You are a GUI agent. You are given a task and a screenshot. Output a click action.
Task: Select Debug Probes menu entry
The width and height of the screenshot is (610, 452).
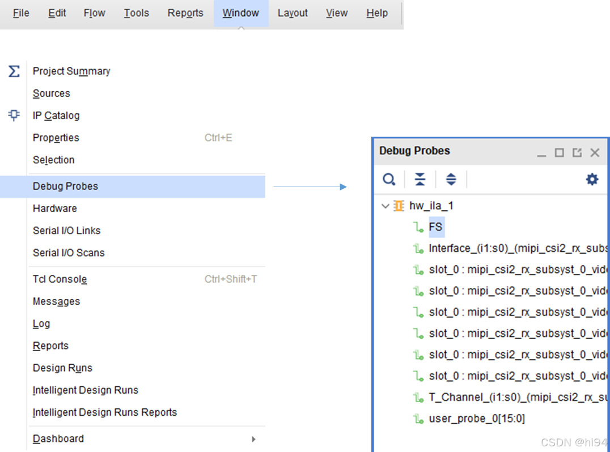point(133,187)
